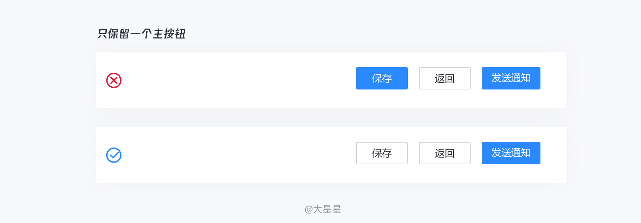
Task: Click the blue checkmark circle icon
Action: (114, 155)
